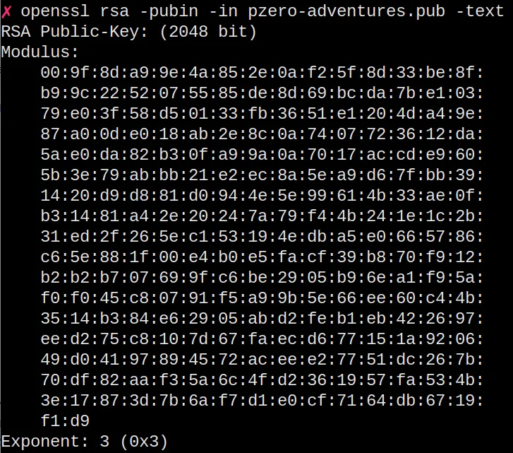This screenshot has width=513, height=453.
Task: Click the modulus line starting f0:f0:45
Action: 261,298
